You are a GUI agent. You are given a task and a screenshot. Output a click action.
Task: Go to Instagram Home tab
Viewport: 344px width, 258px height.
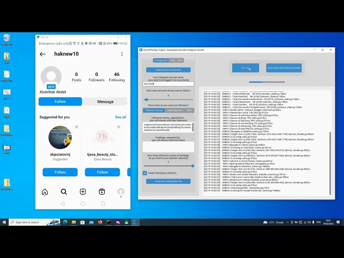tap(45, 192)
